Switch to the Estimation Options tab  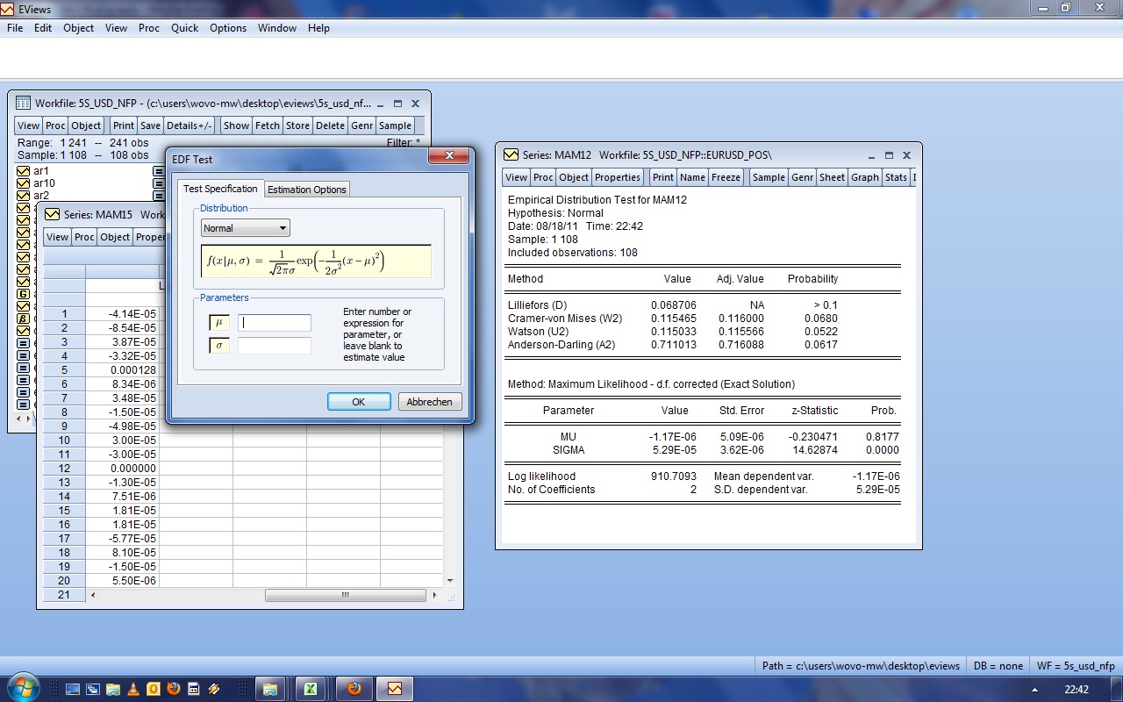(307, 190)
